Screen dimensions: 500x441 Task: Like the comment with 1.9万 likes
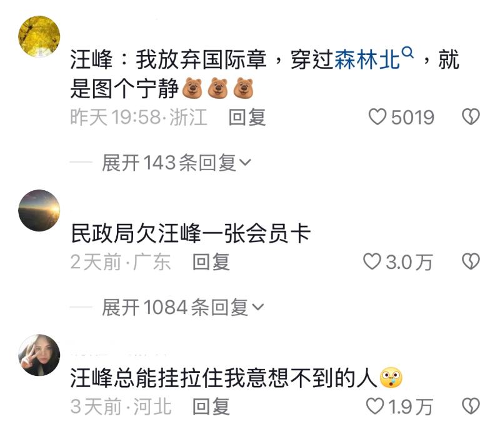(374, 406)
